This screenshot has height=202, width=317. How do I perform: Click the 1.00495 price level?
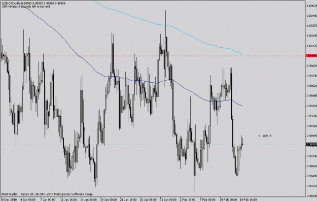312,16
